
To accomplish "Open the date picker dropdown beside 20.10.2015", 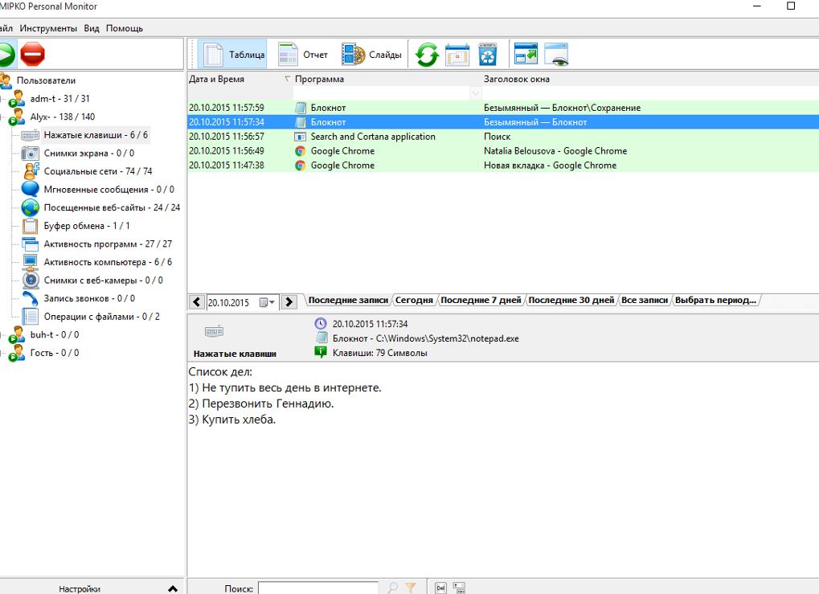I will pos(268,302).
